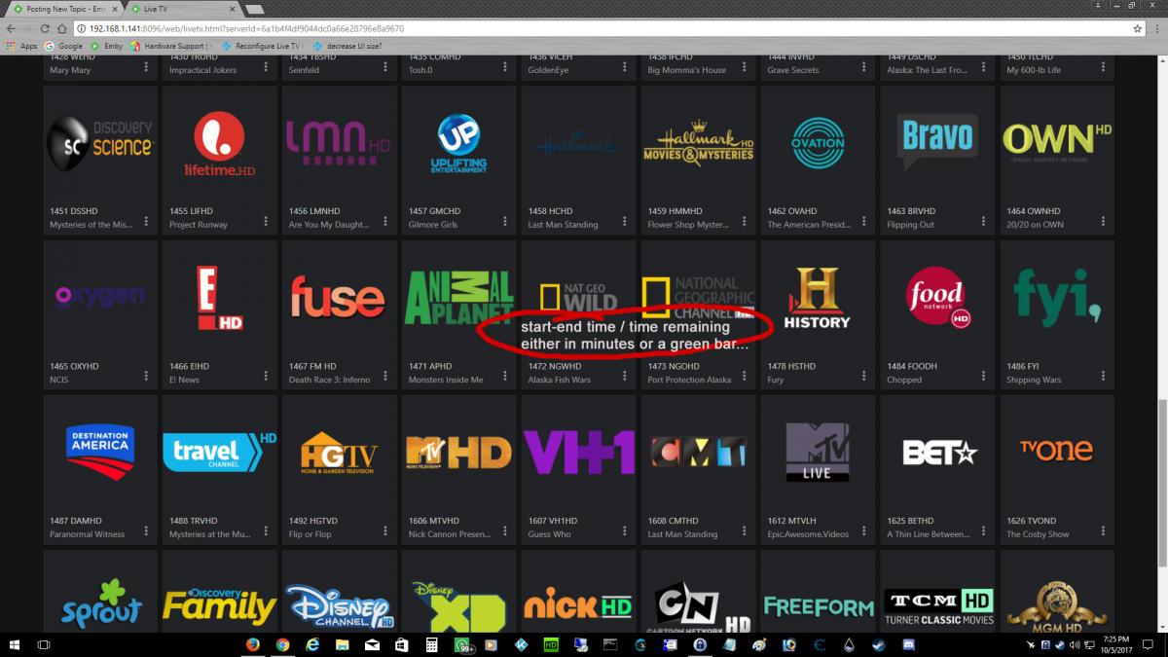Show options menu for 1463 BRVHD
The width and height of the screenshot is (1168, 657).
[984, 221]
